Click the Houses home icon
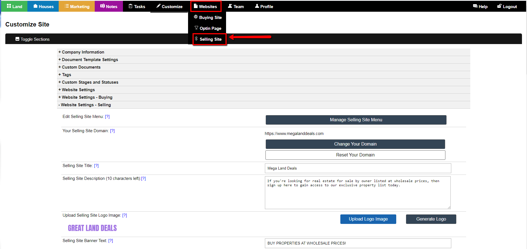Image resolution: width=527 pixels, height=249 pixels. coord(35,6)
